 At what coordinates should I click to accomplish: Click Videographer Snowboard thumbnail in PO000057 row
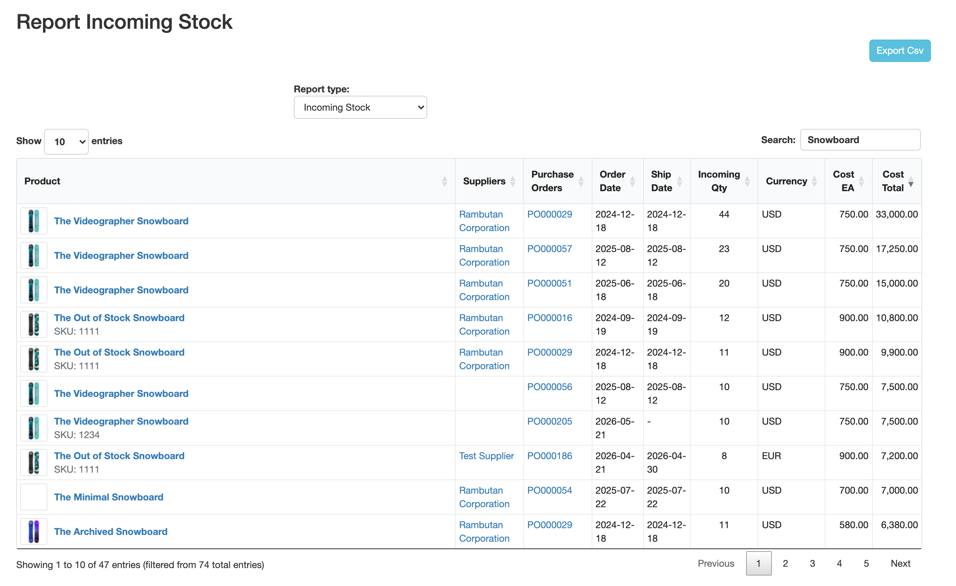(x=34, y=255)
